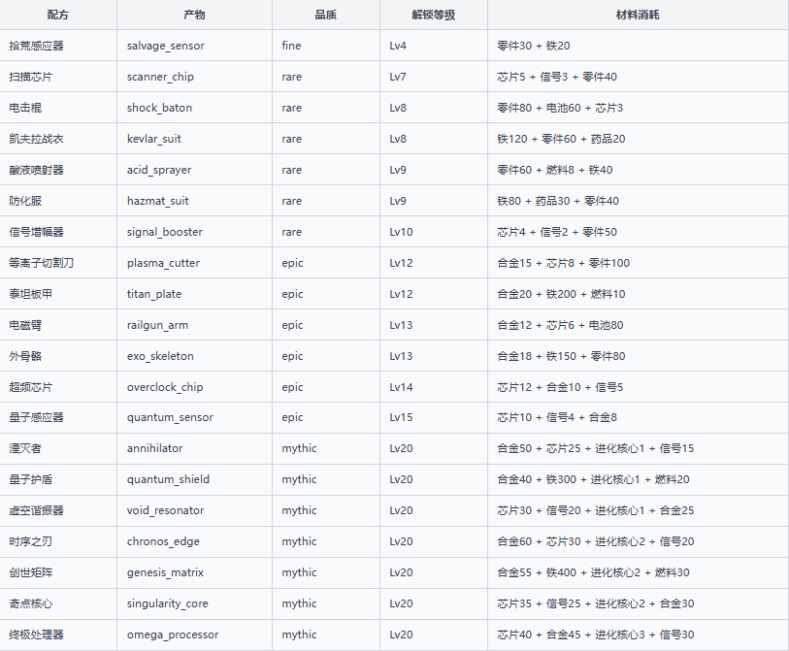Select the scanner_chip product cell
The image size is (789, 651).
[194, 77]
